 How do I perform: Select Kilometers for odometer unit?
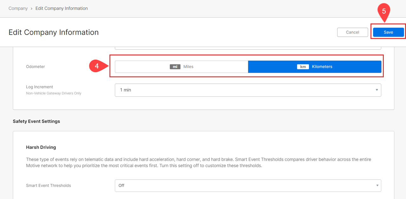coord(315,67)
